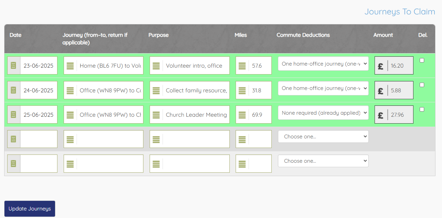Click the calendar icon for 23-06-2025 date
The image size is (442, 218).
(x=13, y=66)
